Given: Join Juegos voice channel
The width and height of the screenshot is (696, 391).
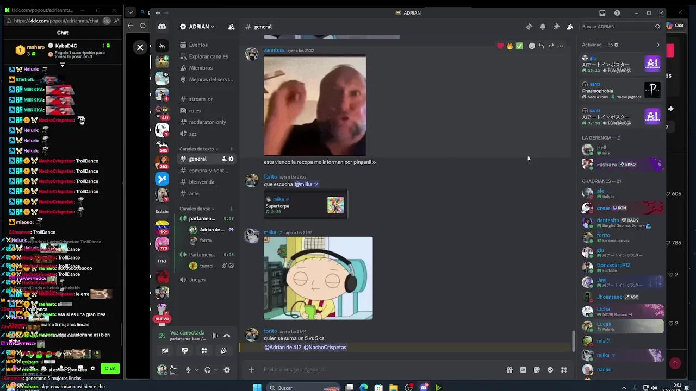Looking at the screenshot, I should 207,280.
